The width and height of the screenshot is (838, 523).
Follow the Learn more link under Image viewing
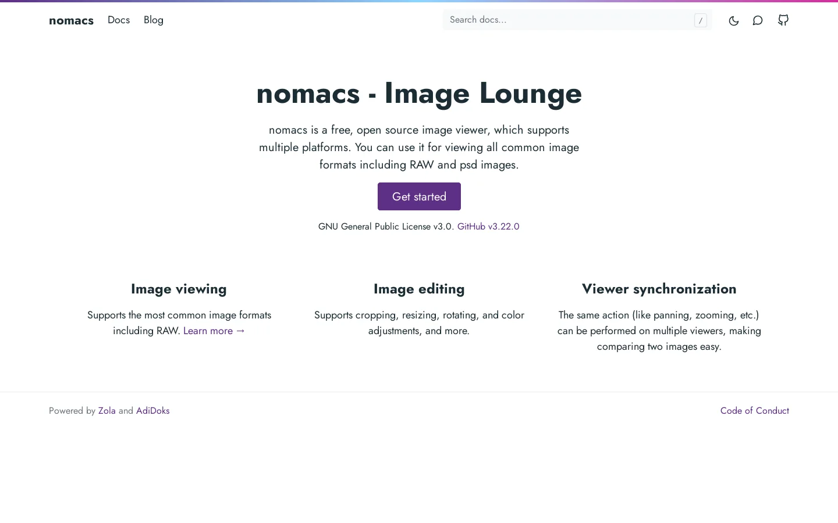[214, 331]
